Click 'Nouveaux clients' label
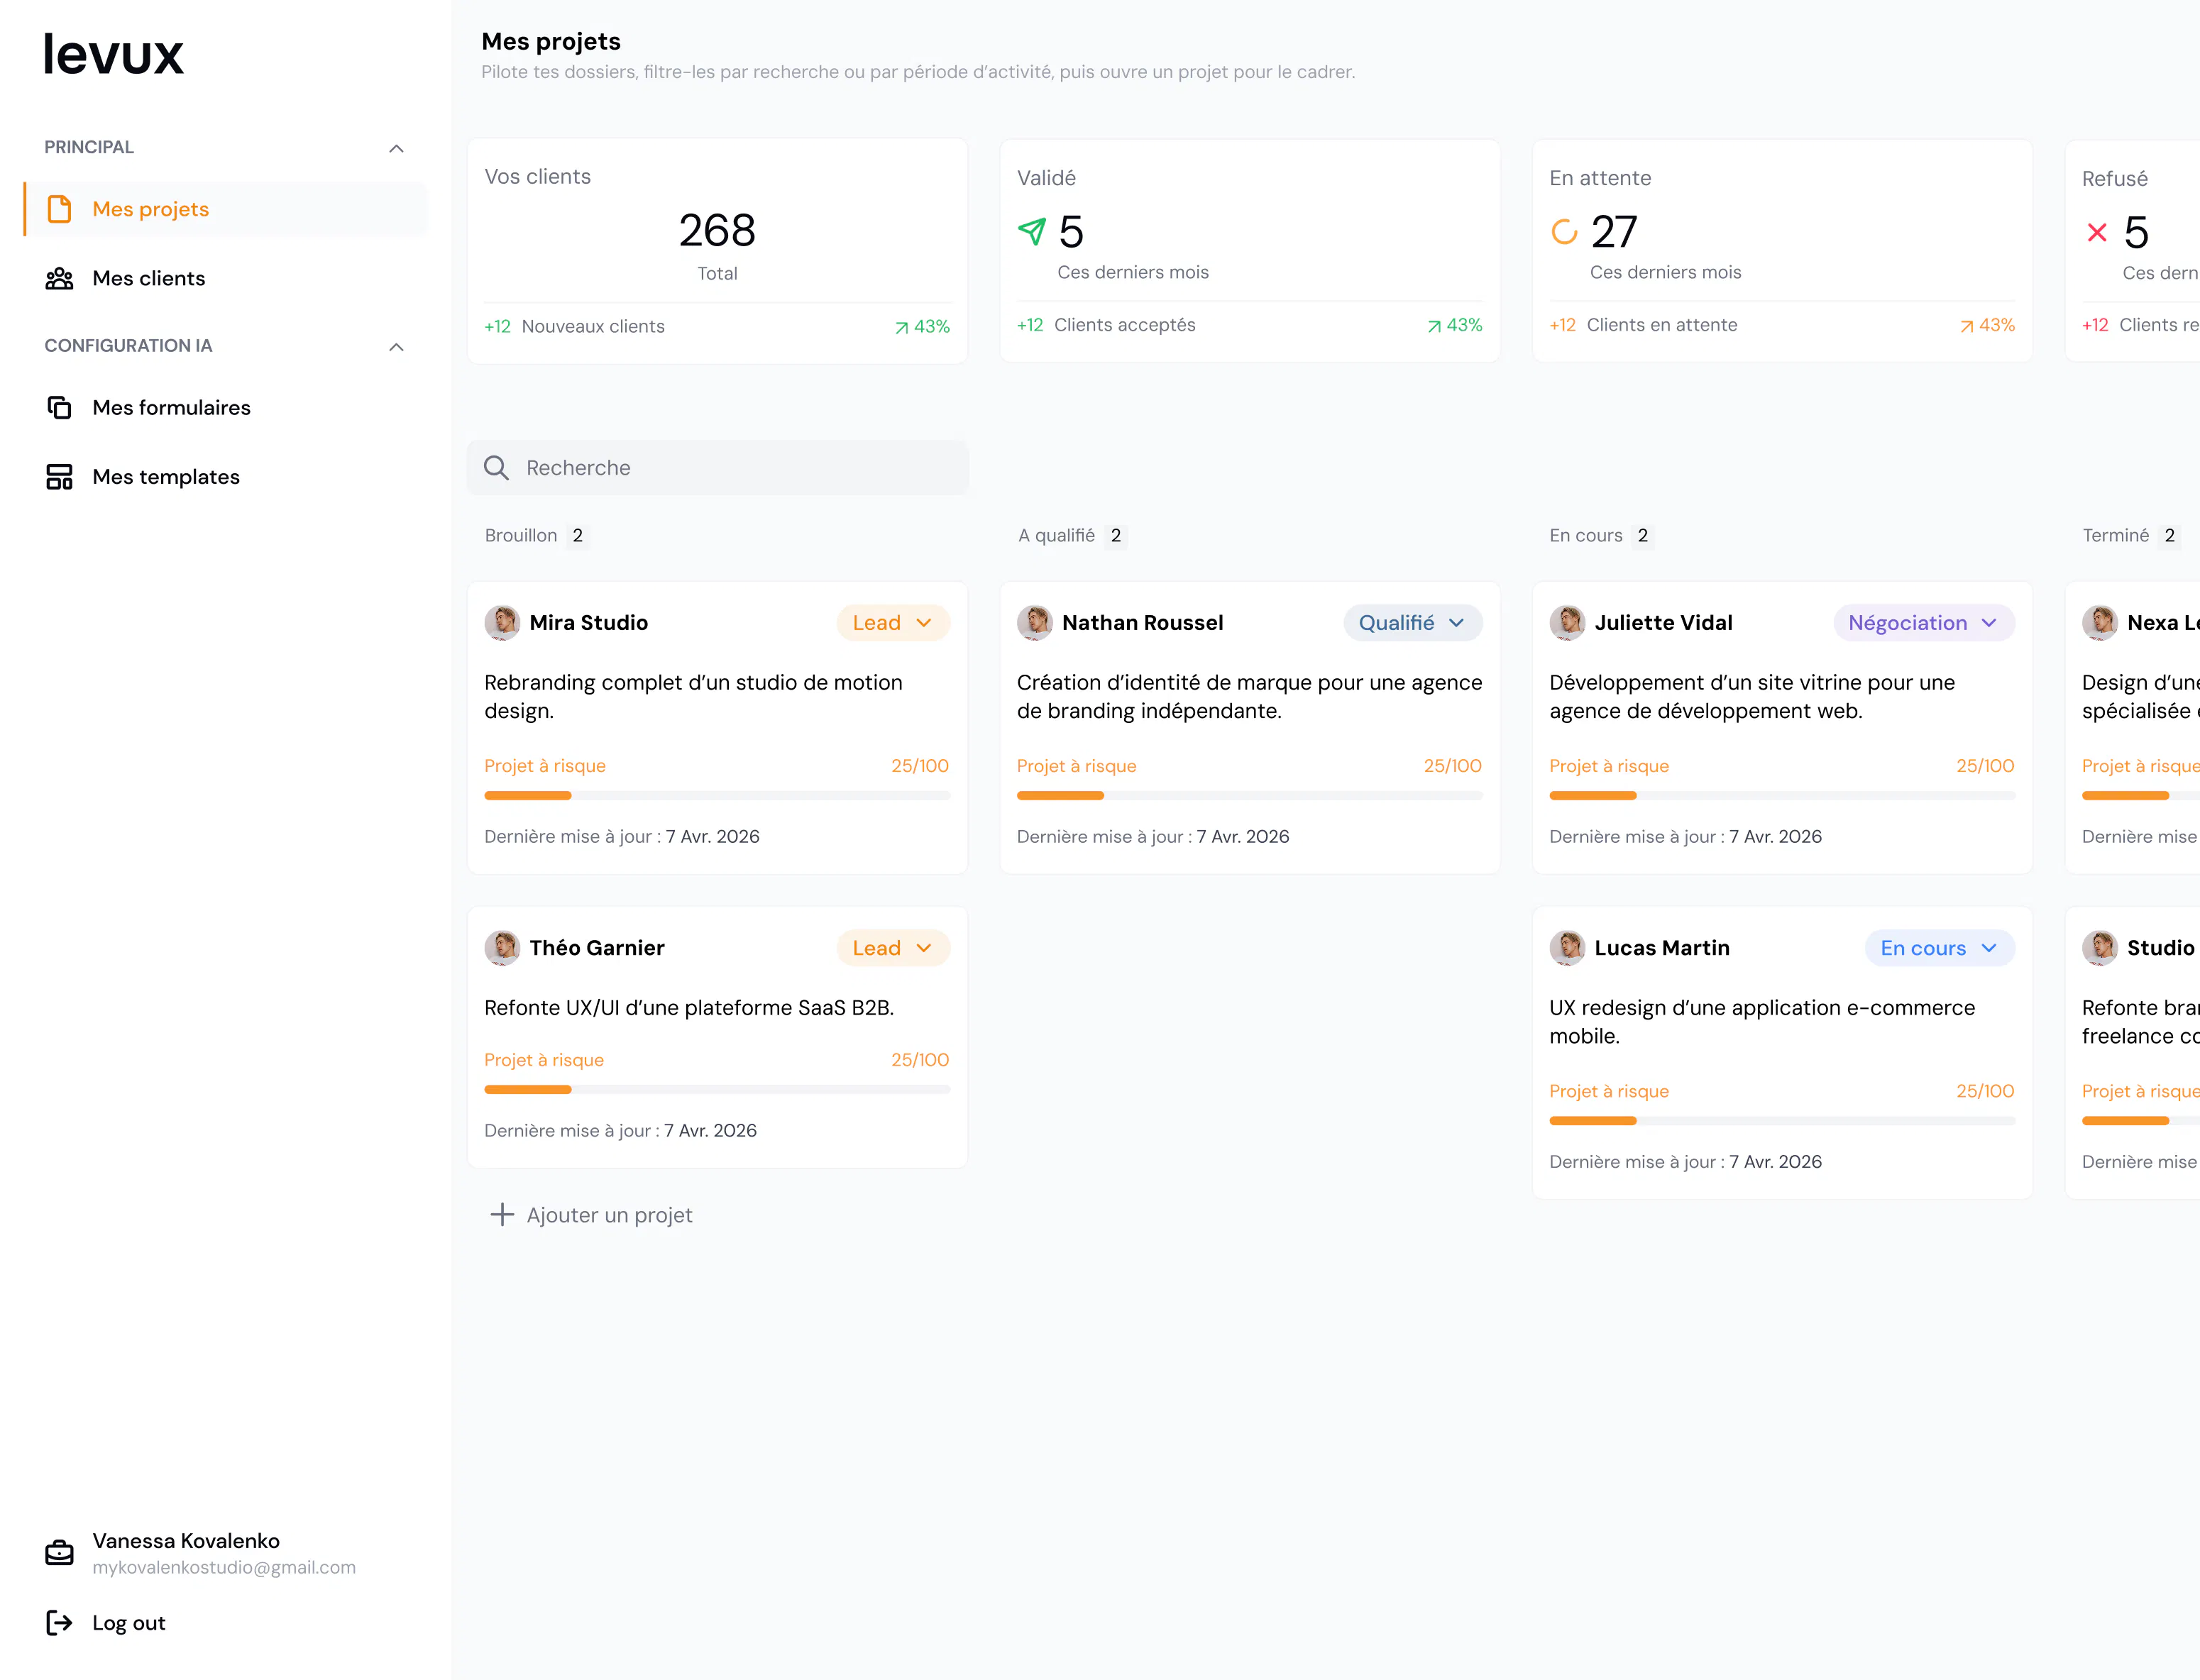Viewport: 2200px width, 1680px height. click(x=593, y=326)
